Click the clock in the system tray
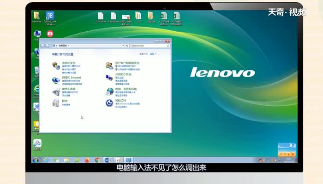 [x=289, y=160]
